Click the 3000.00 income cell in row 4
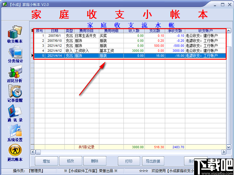Screen dimensions: 234x175 point(134,51)
